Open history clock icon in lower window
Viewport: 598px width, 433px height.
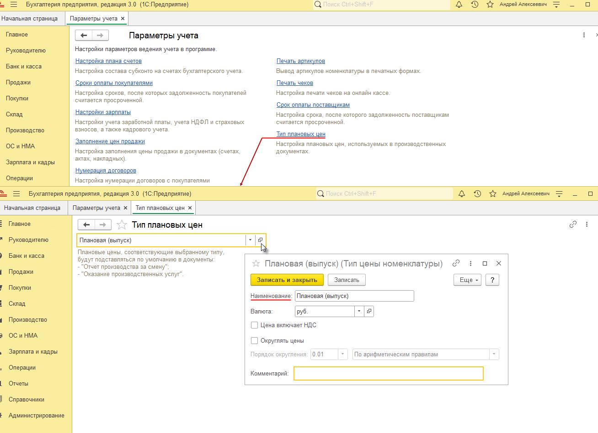[x=477, y=194]
